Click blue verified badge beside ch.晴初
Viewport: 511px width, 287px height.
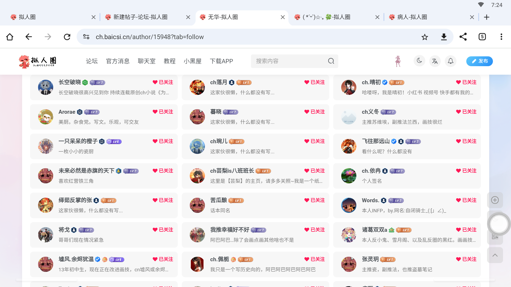tap(385, 83)
